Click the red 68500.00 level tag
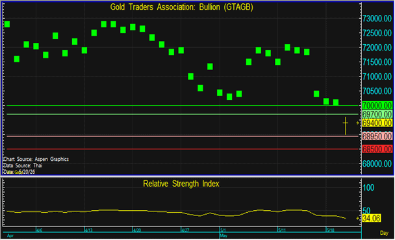Viewport: 395px width, 240px height. coord(377,149)
